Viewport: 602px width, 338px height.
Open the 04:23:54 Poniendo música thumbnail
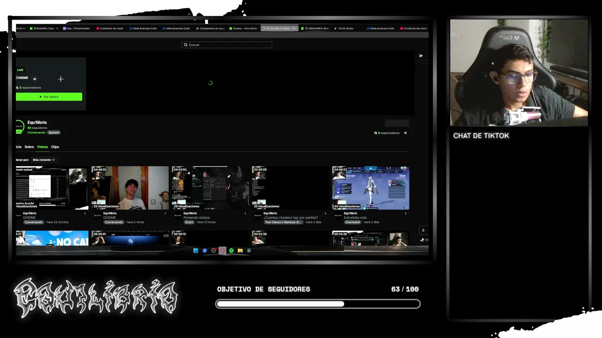click(x=210, y=188)
